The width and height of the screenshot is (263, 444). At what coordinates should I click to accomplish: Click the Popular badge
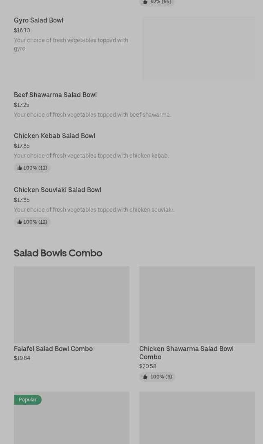28,400
